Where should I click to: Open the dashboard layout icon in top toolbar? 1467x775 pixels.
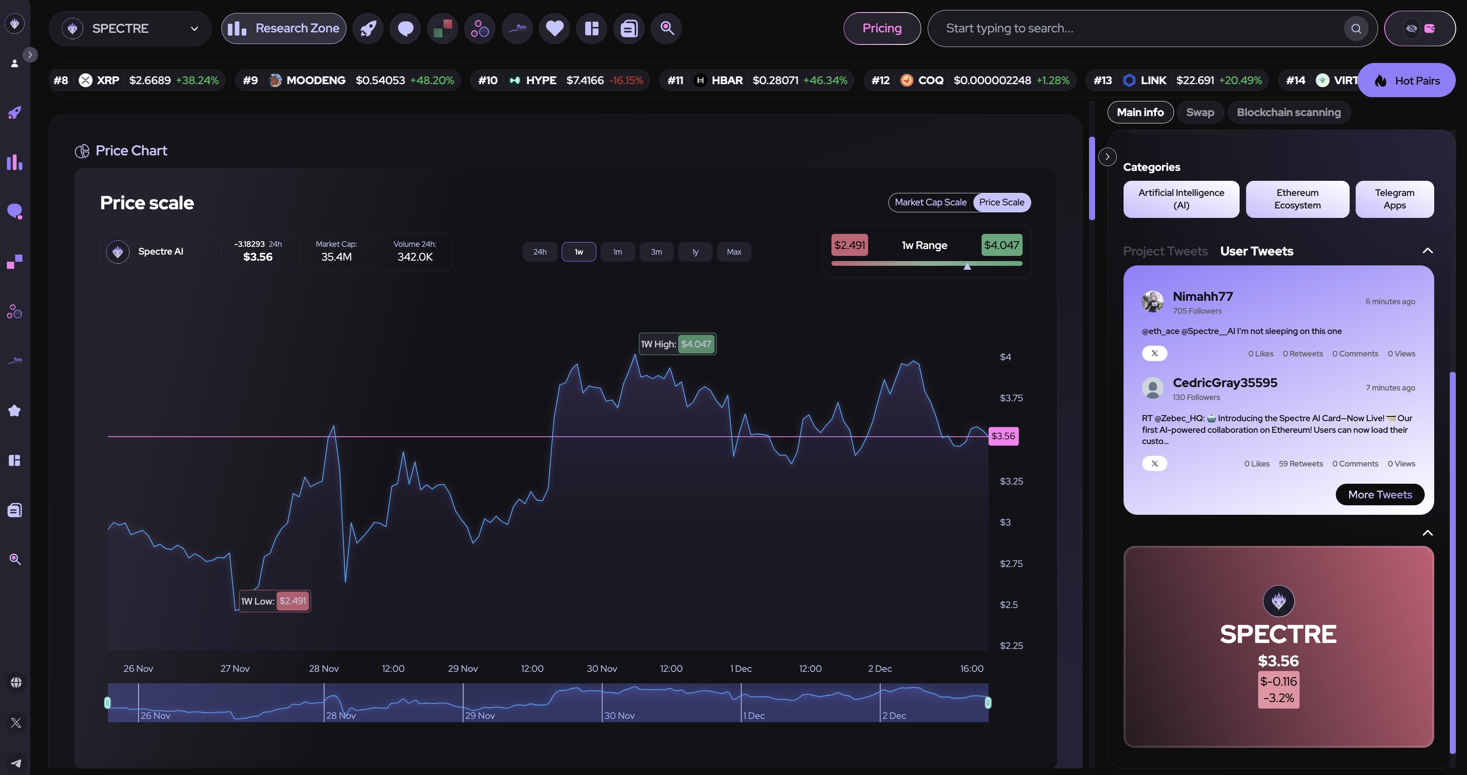point(592,28)
